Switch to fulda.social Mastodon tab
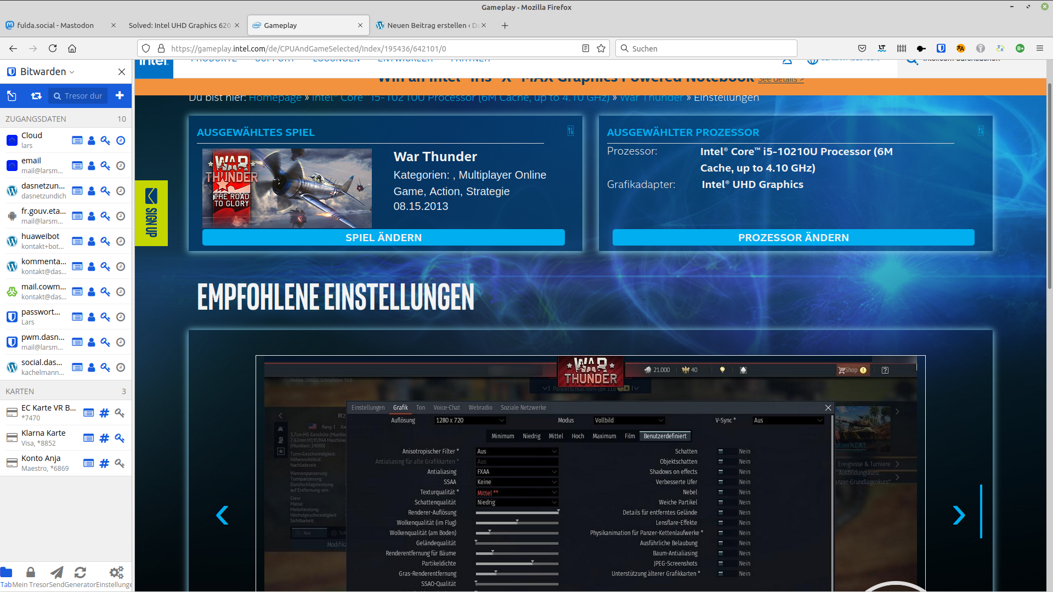The image size is (1053, 592). [55, 25]
